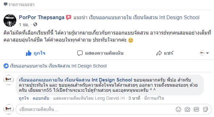Click the recommendation star badge icon
Image resolution: width=214 pixels, height=117 pixels.
pos(69,18)
